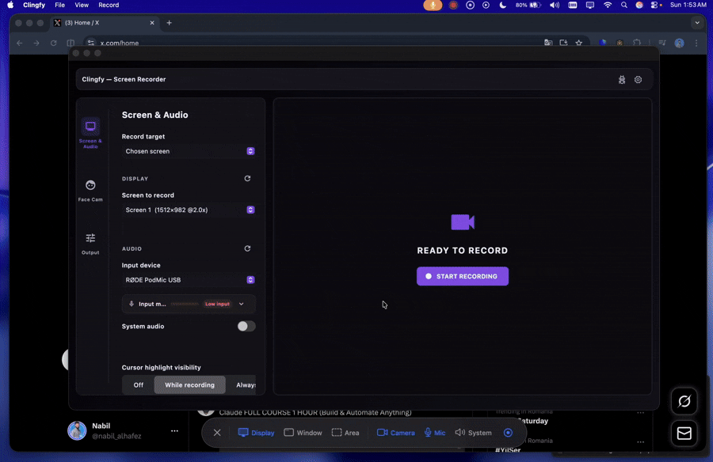The width and height of the screenshot is (713, 462).
Task: Select Mic in the floating recorder bar
Action: click(433, 433)
